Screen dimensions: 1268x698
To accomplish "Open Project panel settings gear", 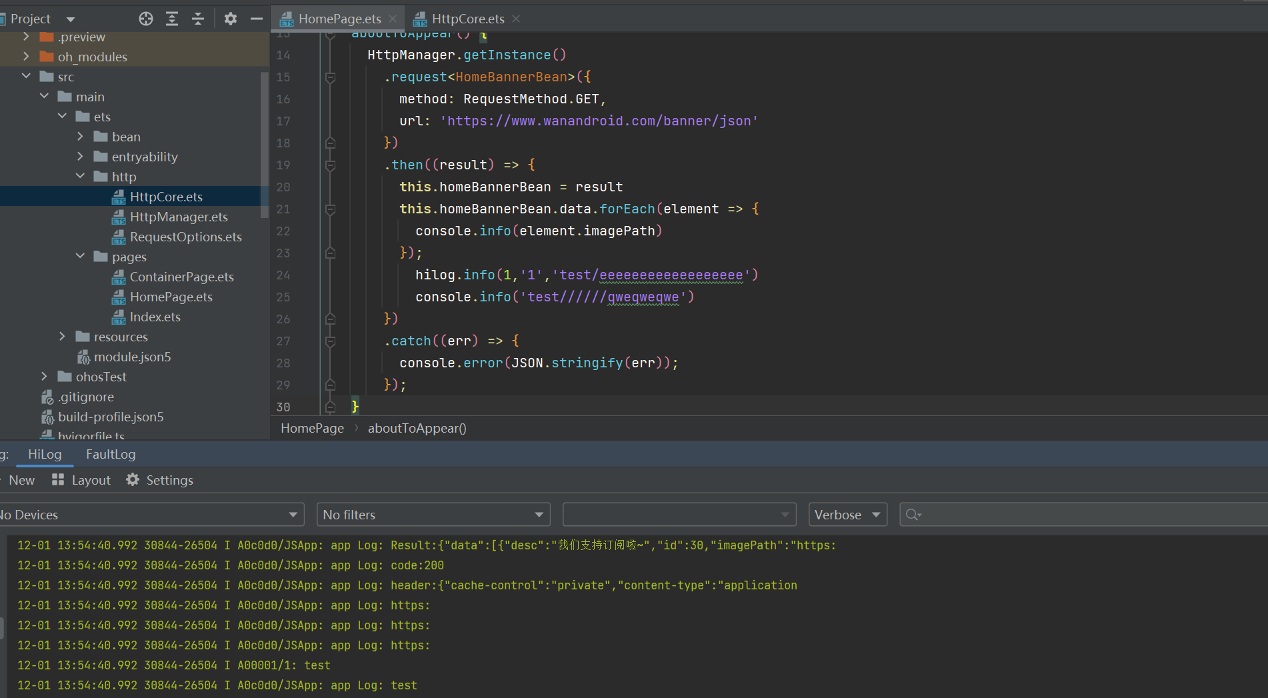I will (x=230, y=19).
